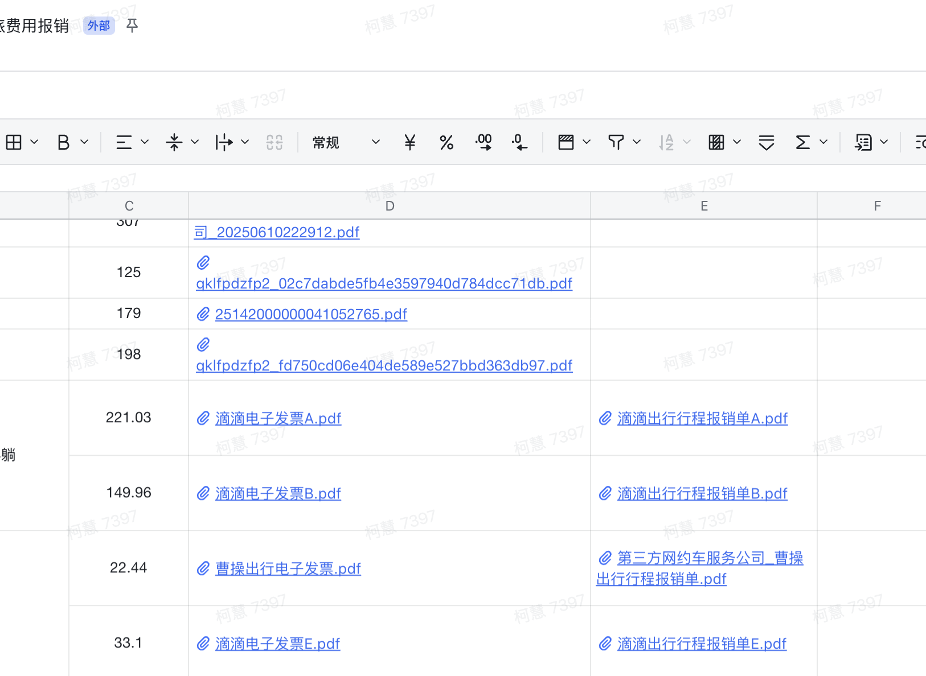The image size is (926, 676).
Task: Select column E header
Action: coord(704,206)
